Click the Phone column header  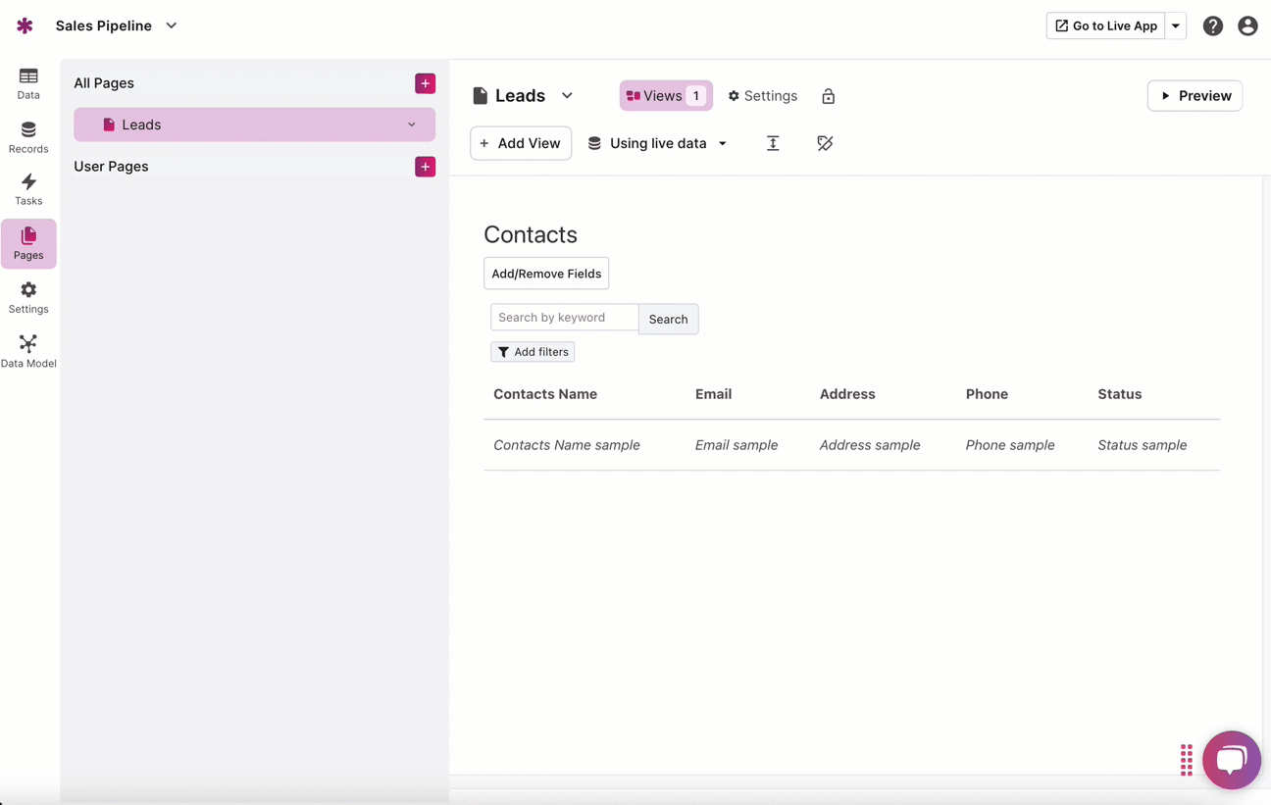987,394
